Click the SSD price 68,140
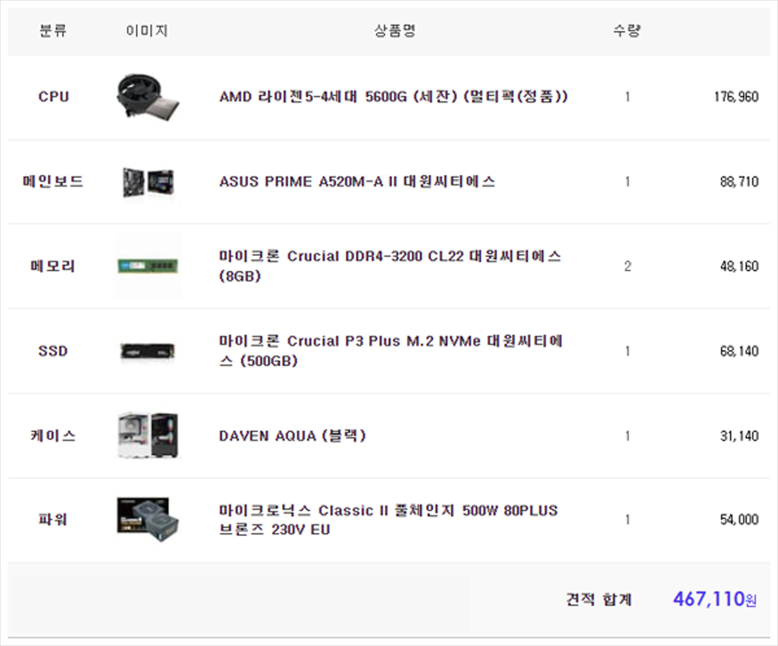Screen dimensions: 778x646 click(x=740, y=351)
